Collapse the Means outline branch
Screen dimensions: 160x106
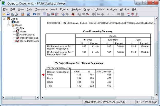(x=8, y=25)
